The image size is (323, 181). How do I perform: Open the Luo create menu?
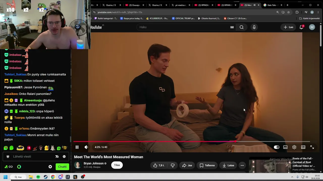coord(288,27)
